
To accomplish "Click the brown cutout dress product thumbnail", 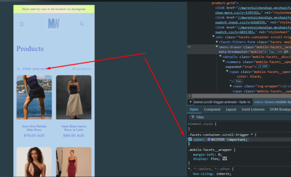I will click(x=34, y=162).
